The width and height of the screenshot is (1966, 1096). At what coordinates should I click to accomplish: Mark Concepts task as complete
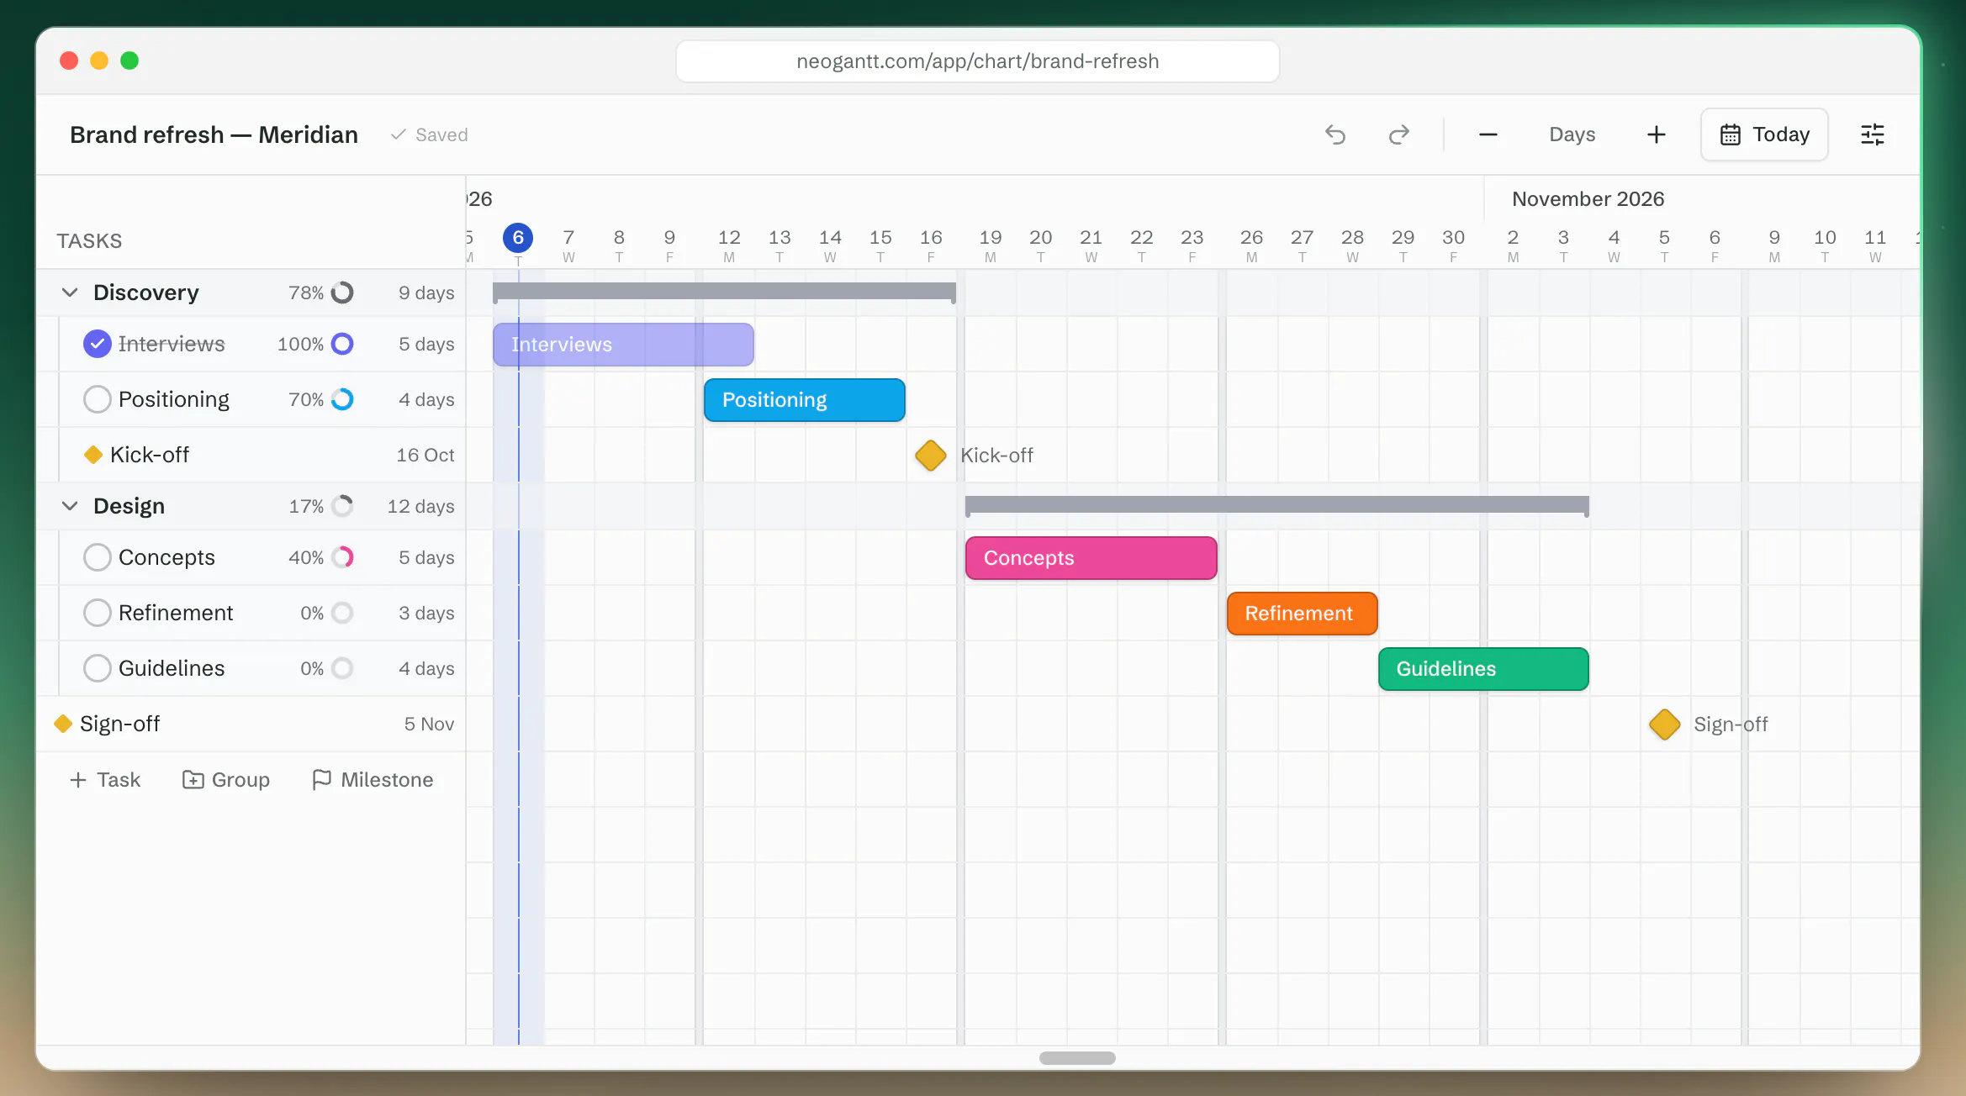pos(98,557)
